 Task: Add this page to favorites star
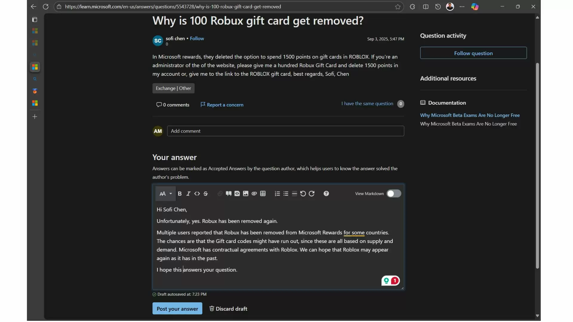pos(398,7)
